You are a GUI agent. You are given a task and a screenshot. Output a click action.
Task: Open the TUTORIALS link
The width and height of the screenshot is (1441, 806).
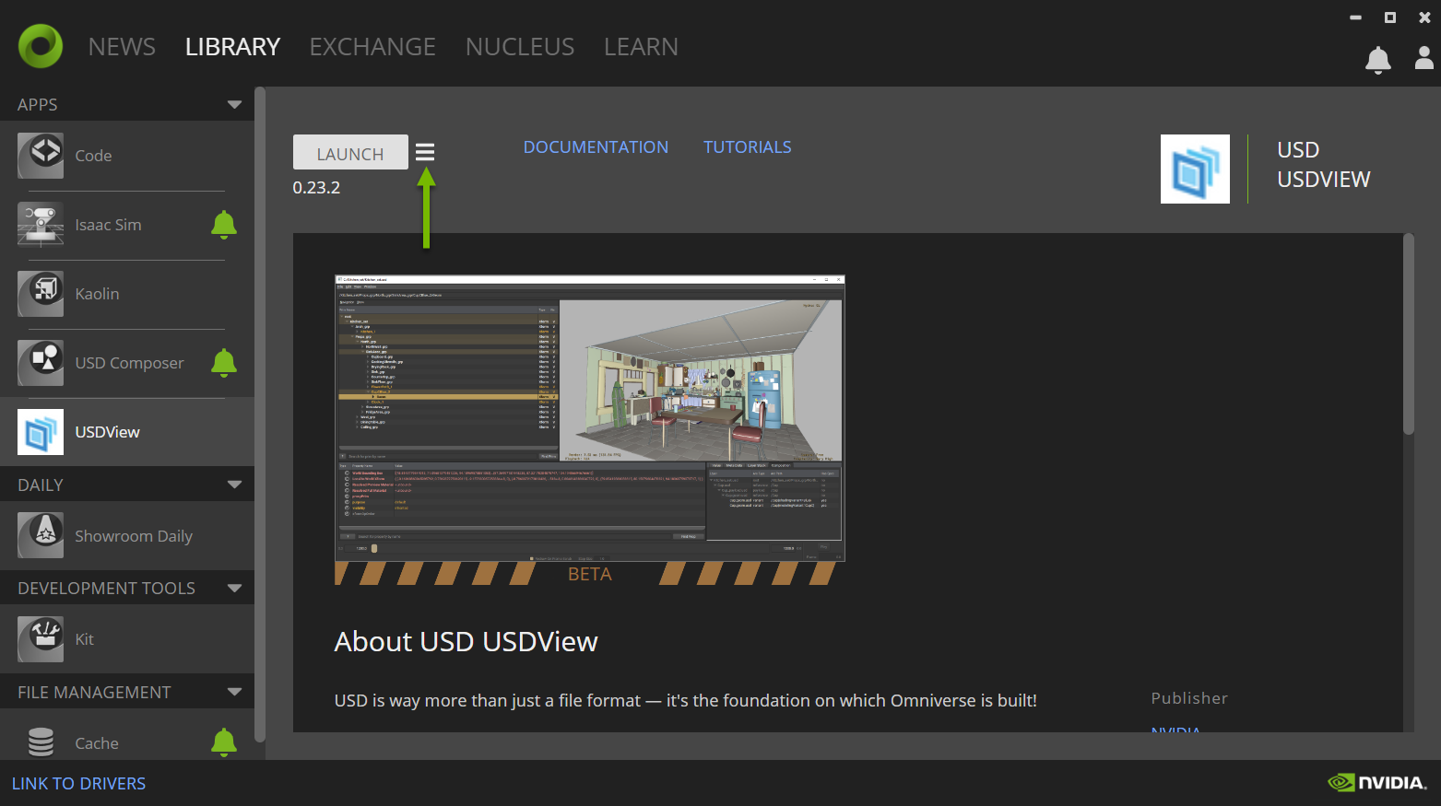click(748, 147)
